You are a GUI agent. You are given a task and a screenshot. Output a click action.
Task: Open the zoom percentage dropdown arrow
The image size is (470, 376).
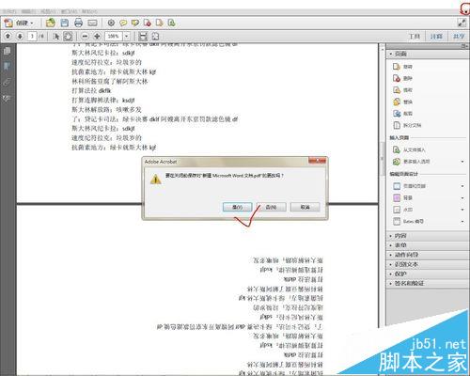coord(127,37)
